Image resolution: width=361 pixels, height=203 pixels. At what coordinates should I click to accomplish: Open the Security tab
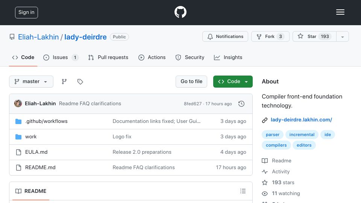190,57
